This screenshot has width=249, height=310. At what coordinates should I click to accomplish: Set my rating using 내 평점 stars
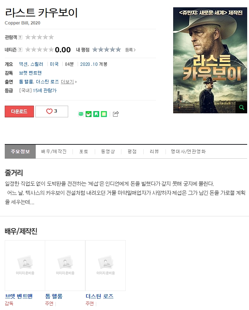coord(106,49)
